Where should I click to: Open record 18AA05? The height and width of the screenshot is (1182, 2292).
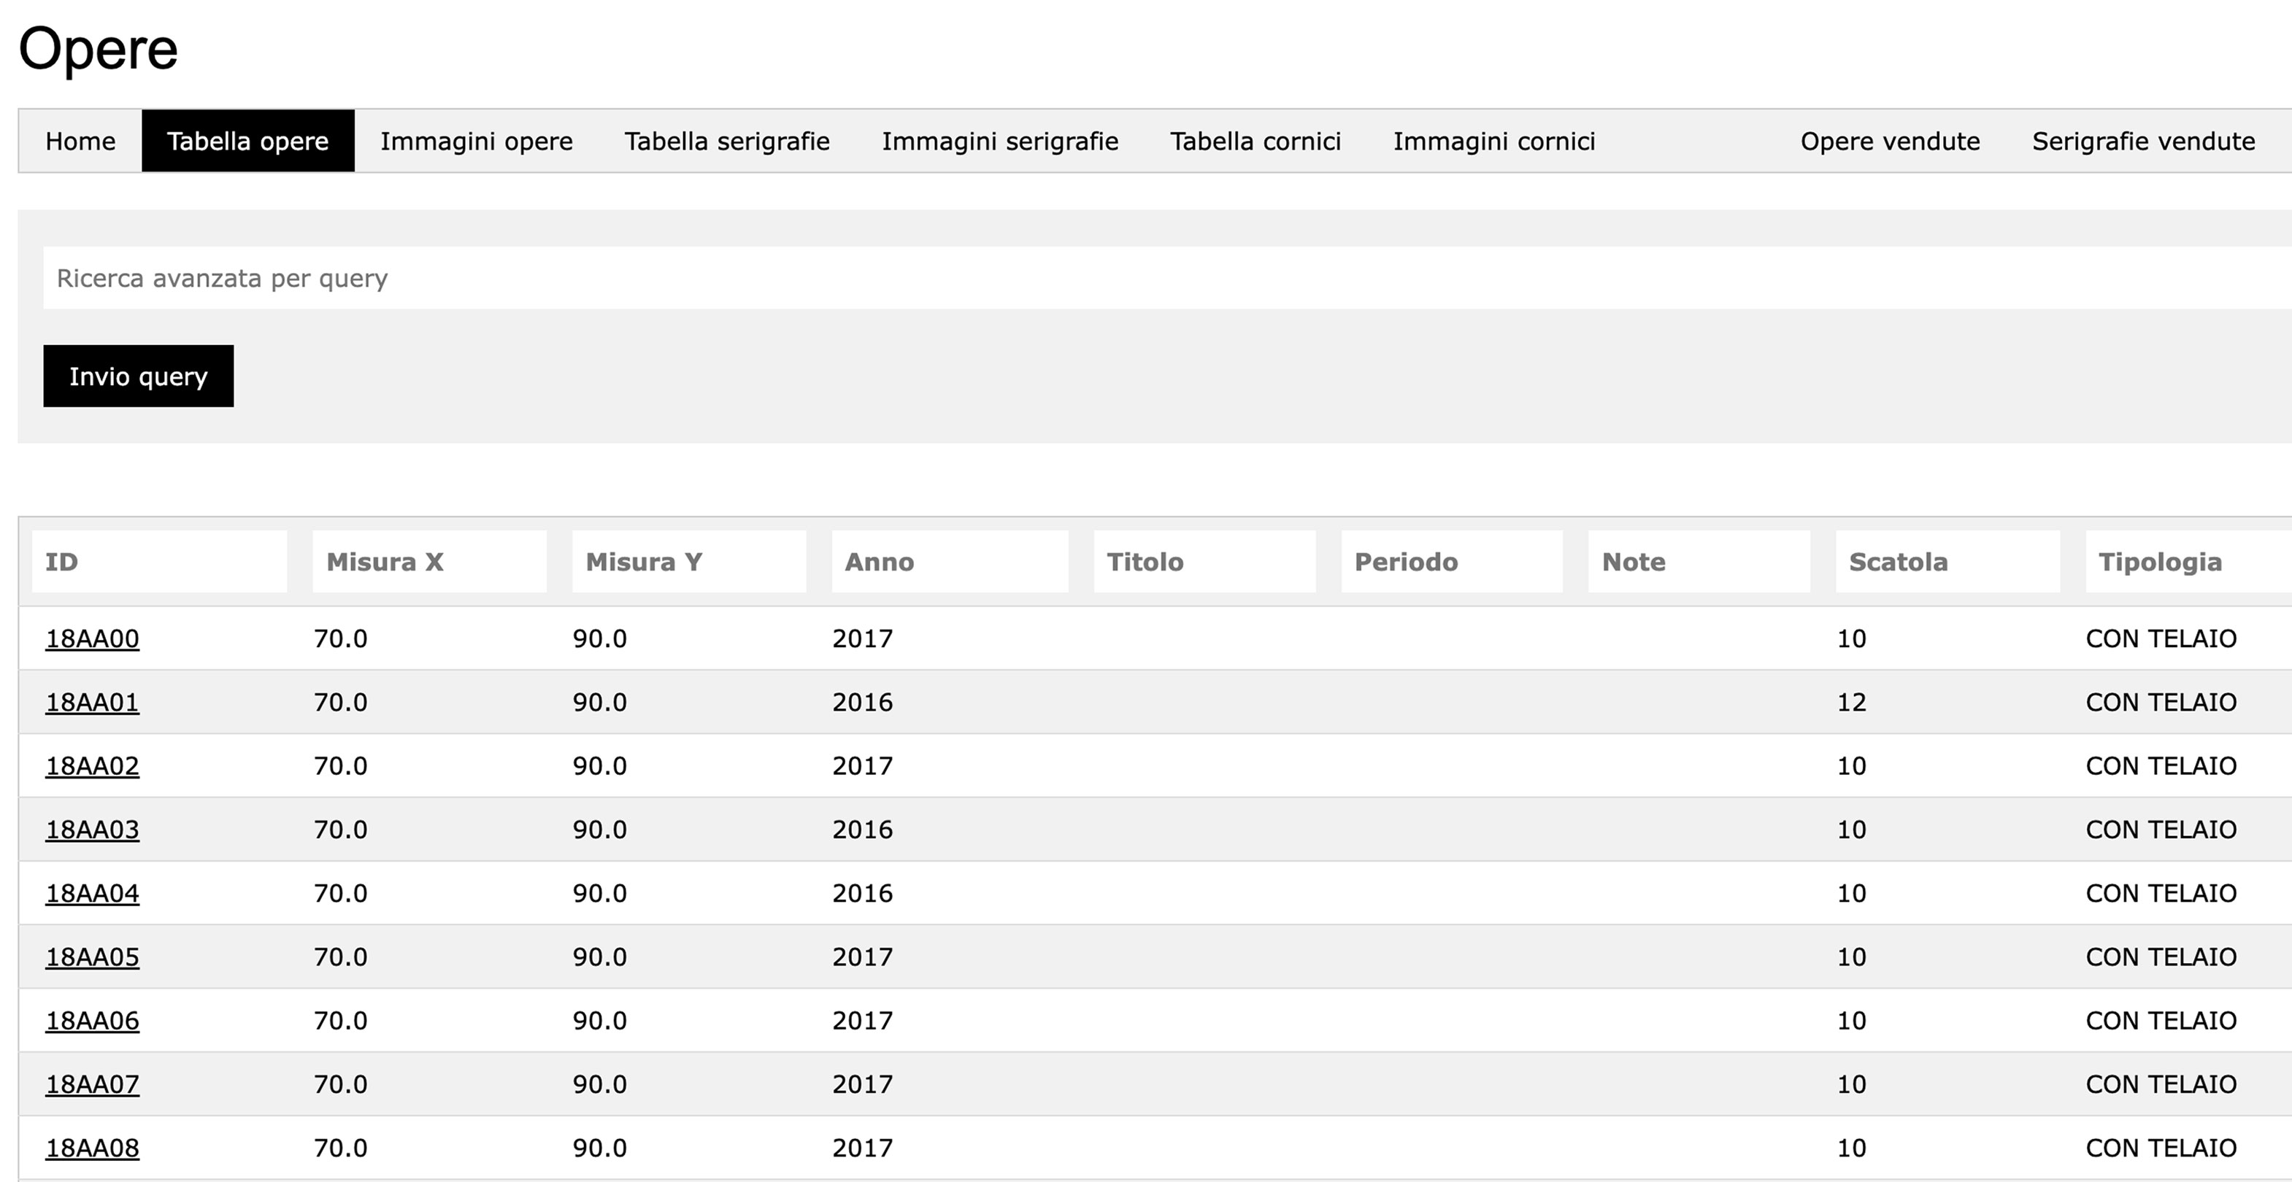pos(93,958)
